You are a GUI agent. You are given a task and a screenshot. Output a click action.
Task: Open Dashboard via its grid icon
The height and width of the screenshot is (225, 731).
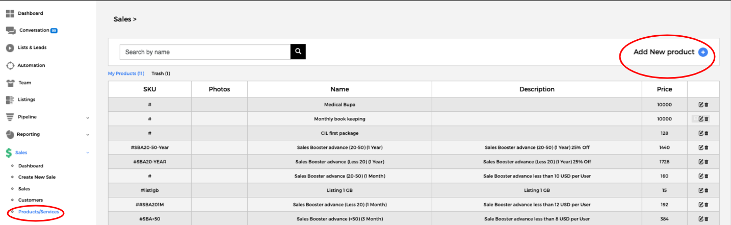click(10, 13)
